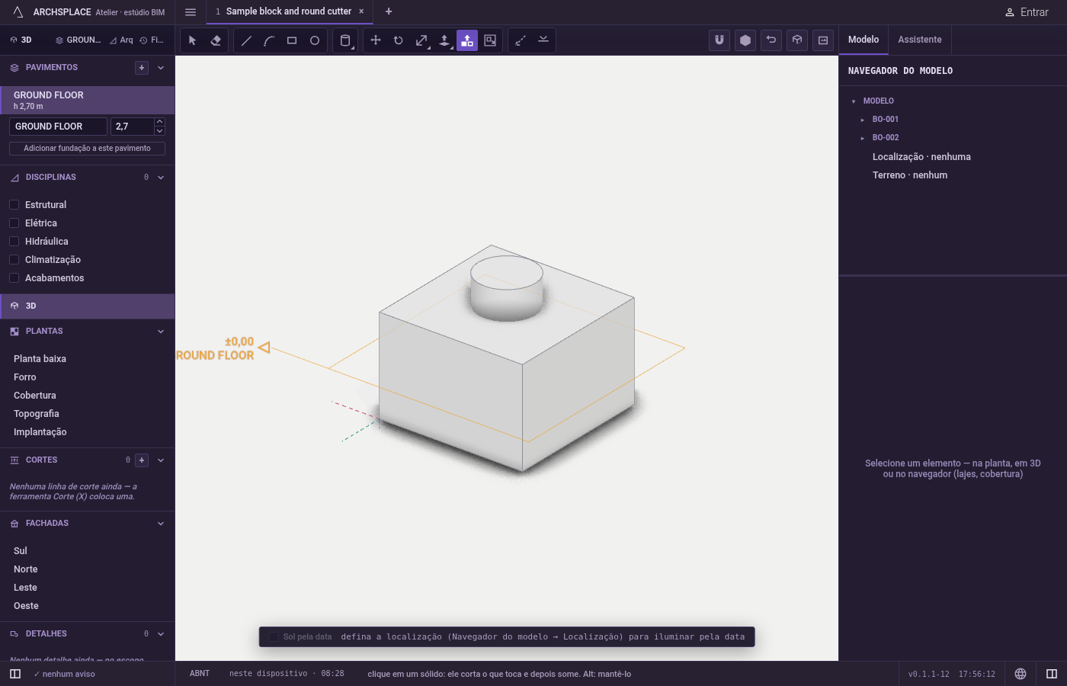Add a new pavimento with plus

142,68
